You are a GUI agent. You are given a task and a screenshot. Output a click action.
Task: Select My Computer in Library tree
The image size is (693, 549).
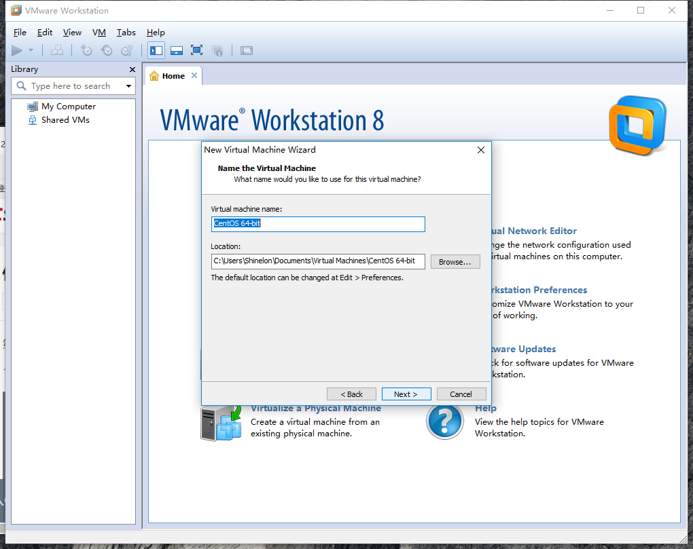tap(69, 107)
